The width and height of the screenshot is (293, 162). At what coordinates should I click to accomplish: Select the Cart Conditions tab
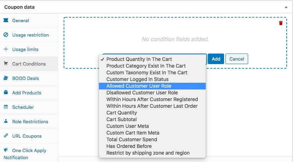pos(29,64)
